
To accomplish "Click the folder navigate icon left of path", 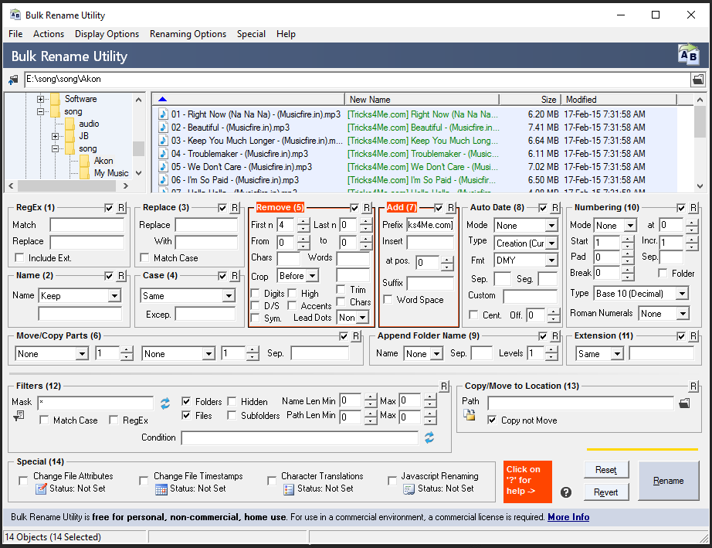I will point(14,80).
